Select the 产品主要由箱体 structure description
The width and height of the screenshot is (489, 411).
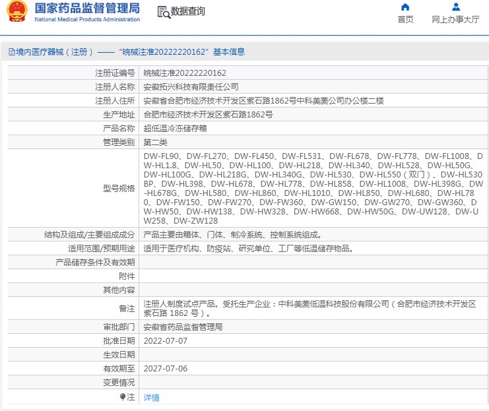point(232,234)
